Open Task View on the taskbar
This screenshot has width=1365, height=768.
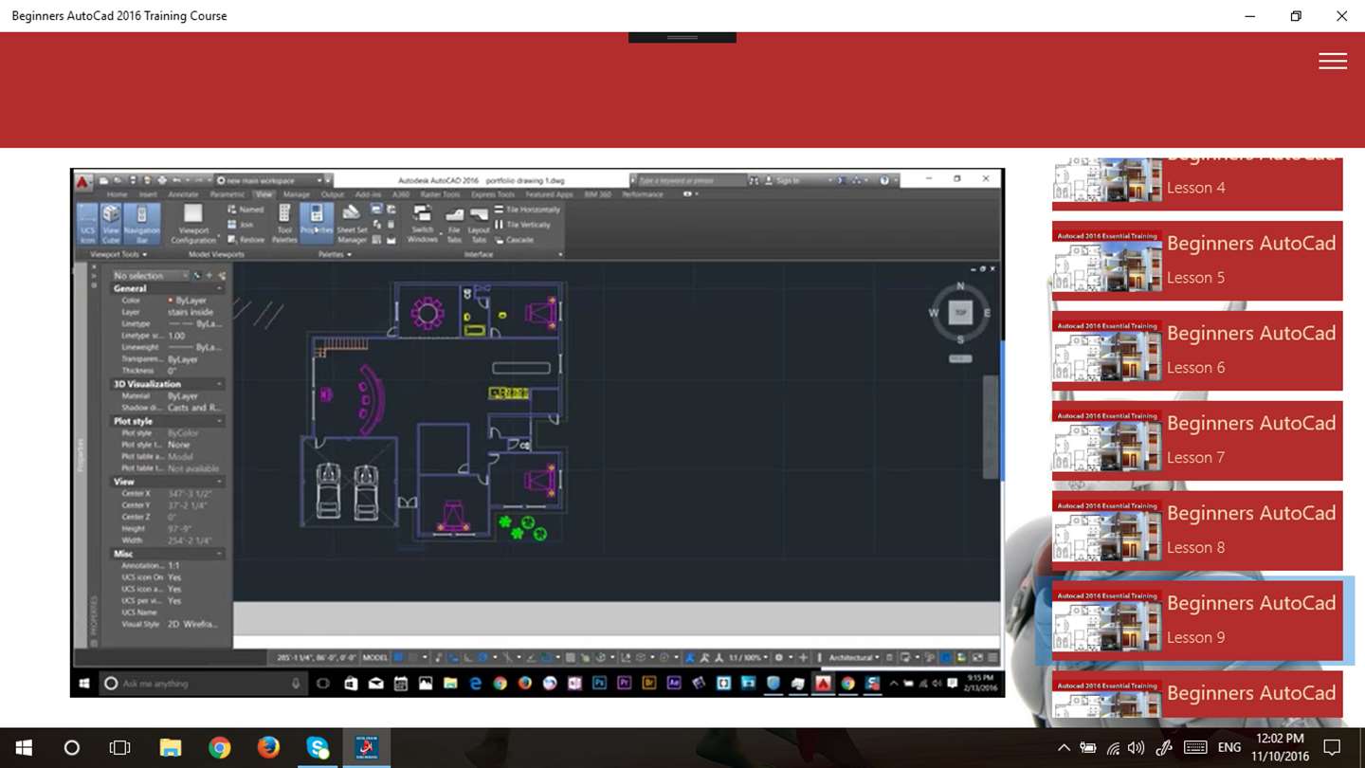[x=119, y=748]
